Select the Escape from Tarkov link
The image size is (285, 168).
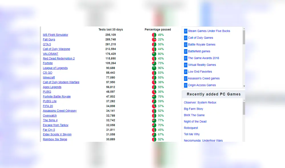56,125
